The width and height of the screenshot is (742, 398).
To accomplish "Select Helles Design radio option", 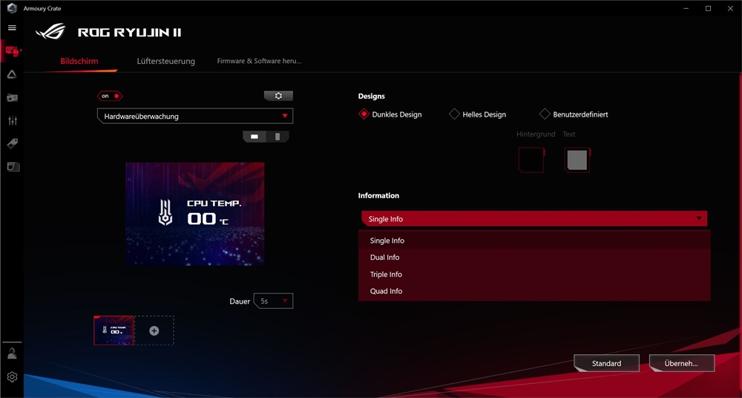I will click(477, 114).
